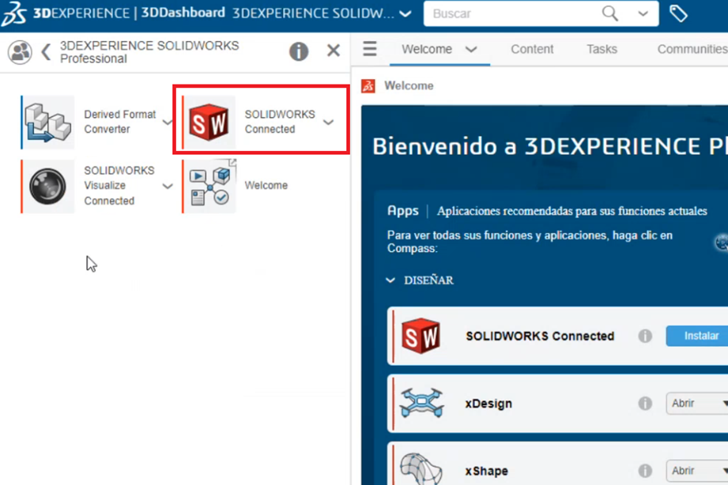728x485 pixels.
Task: Show info for xShape app
Action: pos(645,471)
